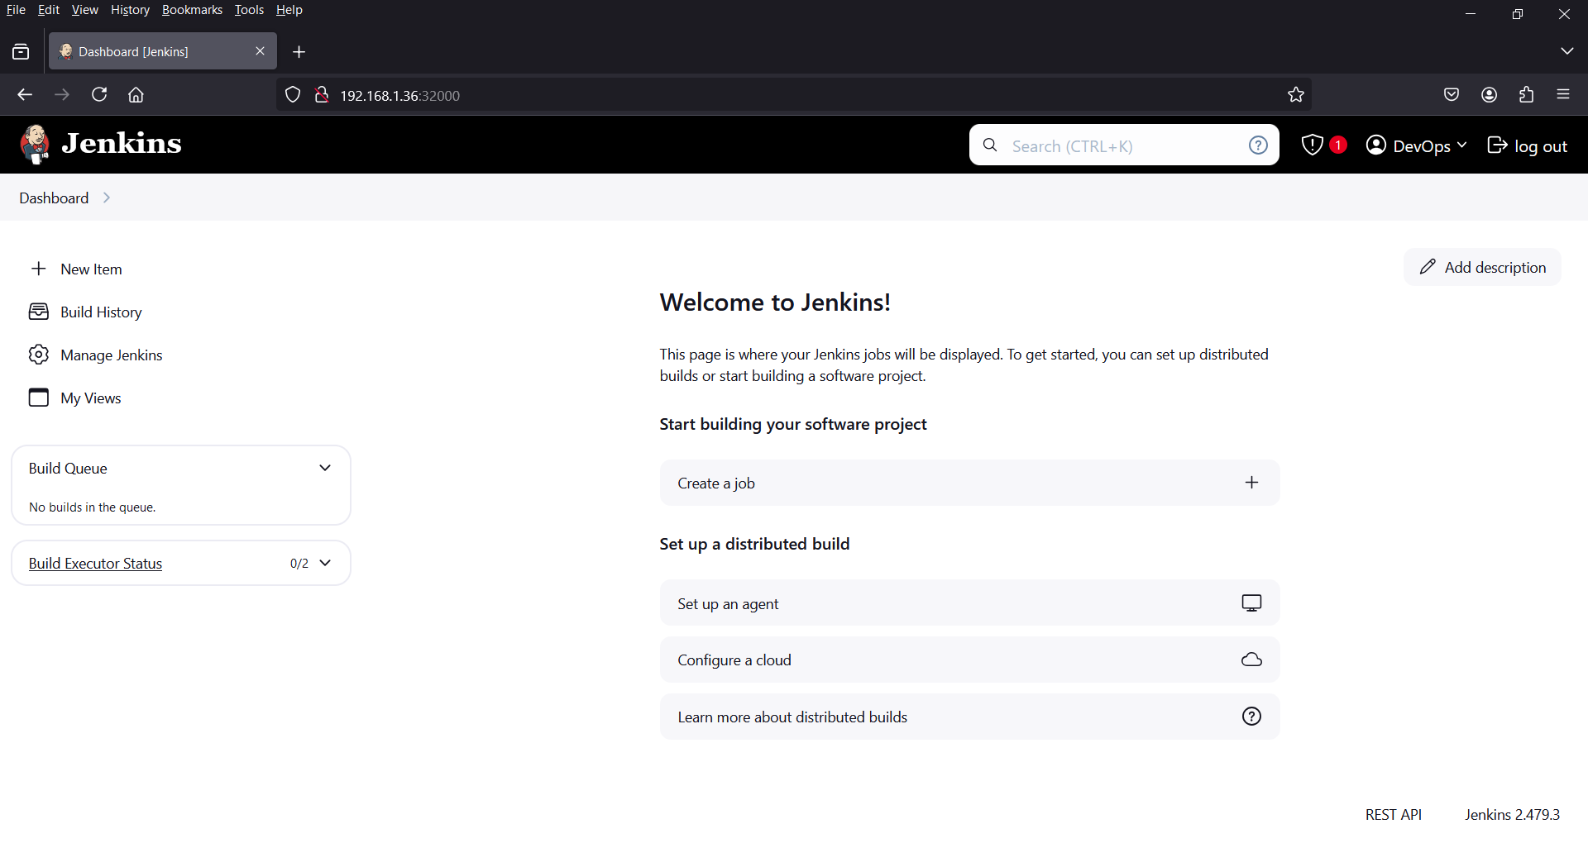The width and height of the screenshot is (1588, 843).
Task: Click the monitor icon on Set up an agent
Action: point(1252,603)
